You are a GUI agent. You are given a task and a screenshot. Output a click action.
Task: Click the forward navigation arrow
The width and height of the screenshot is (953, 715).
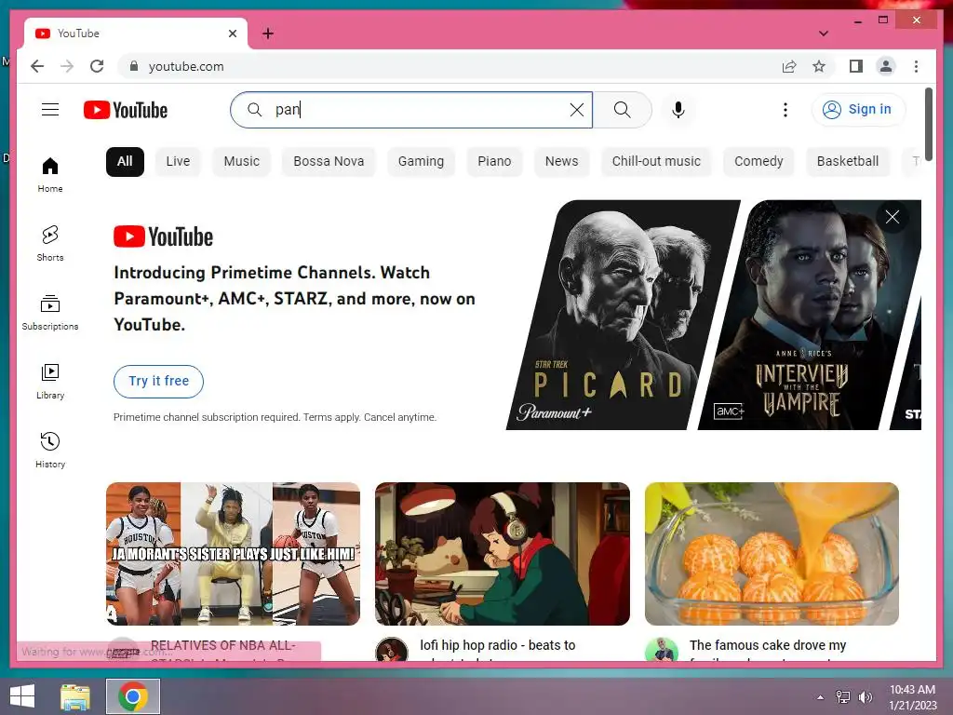pyautogui.click(x=67, y=66)
